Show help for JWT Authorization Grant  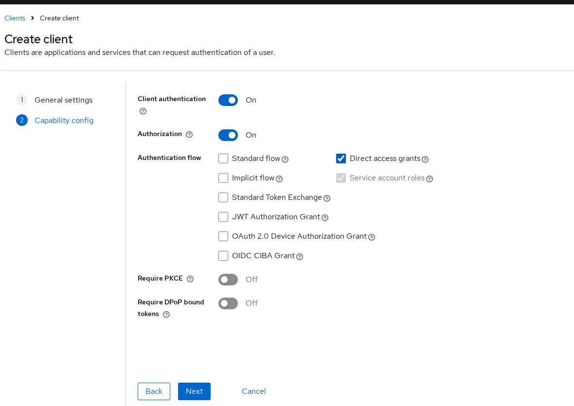(x=325, y=218)
